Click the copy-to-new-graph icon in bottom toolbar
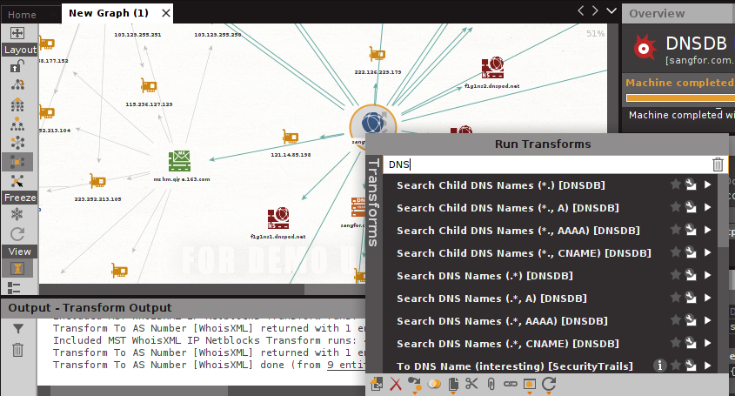The height and width of the screenshot is (396, 735). click(x=377, y=385)
